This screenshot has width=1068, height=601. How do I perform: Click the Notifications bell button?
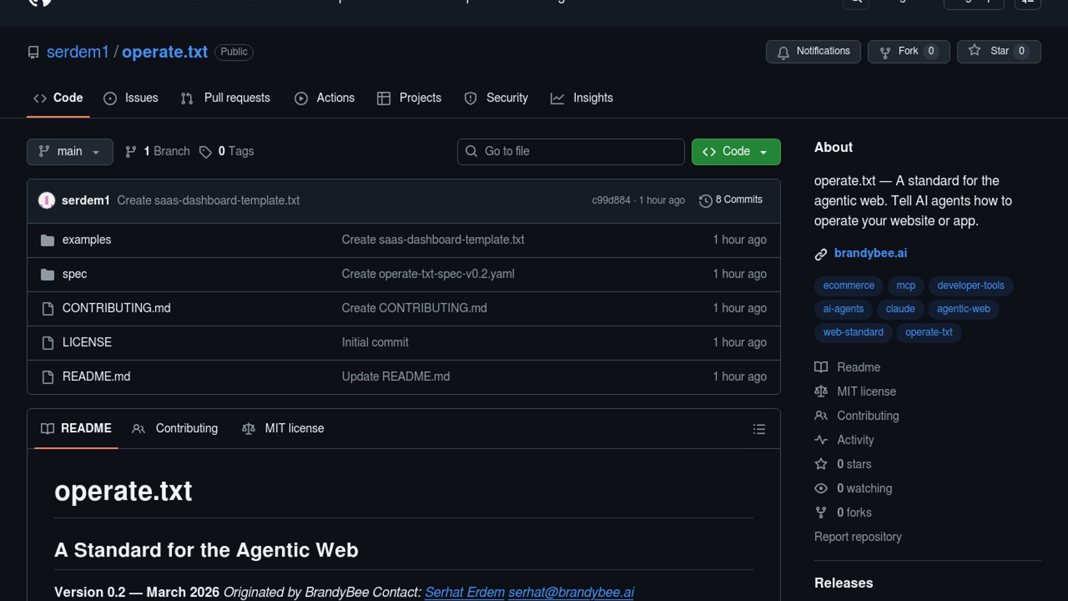click(x=813, y=51)
